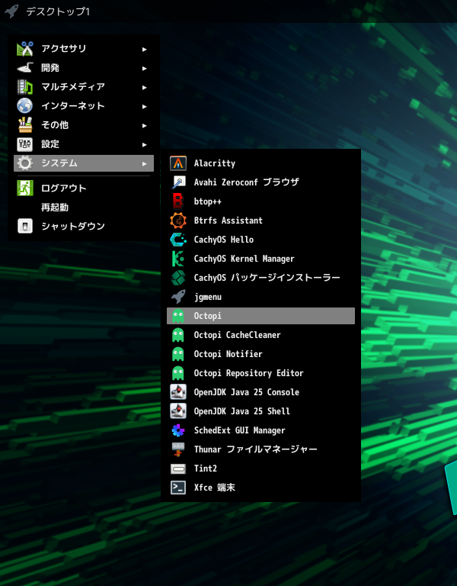Click the Tint2 panel icon
The width and height of the screenshot is (457, 586).
tap(178, 468)
